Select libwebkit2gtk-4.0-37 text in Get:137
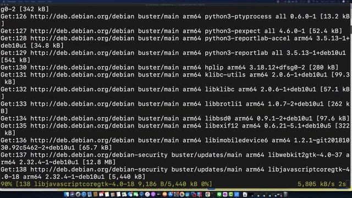 click(305, 155)
